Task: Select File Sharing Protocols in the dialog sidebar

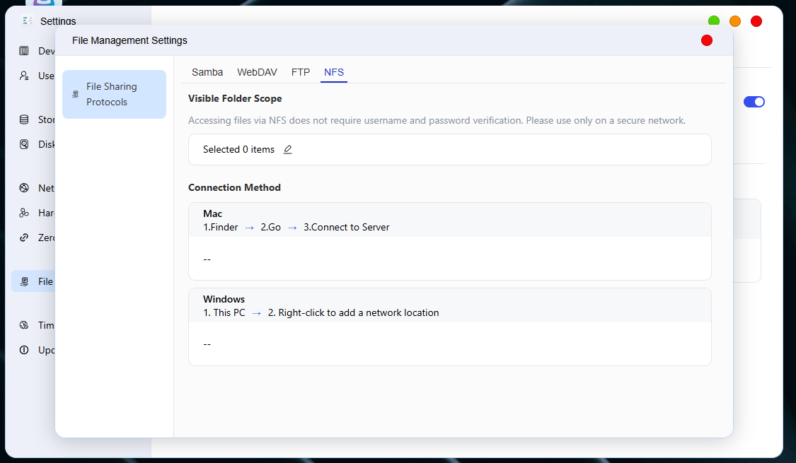Action: click(x=114, y=94)
